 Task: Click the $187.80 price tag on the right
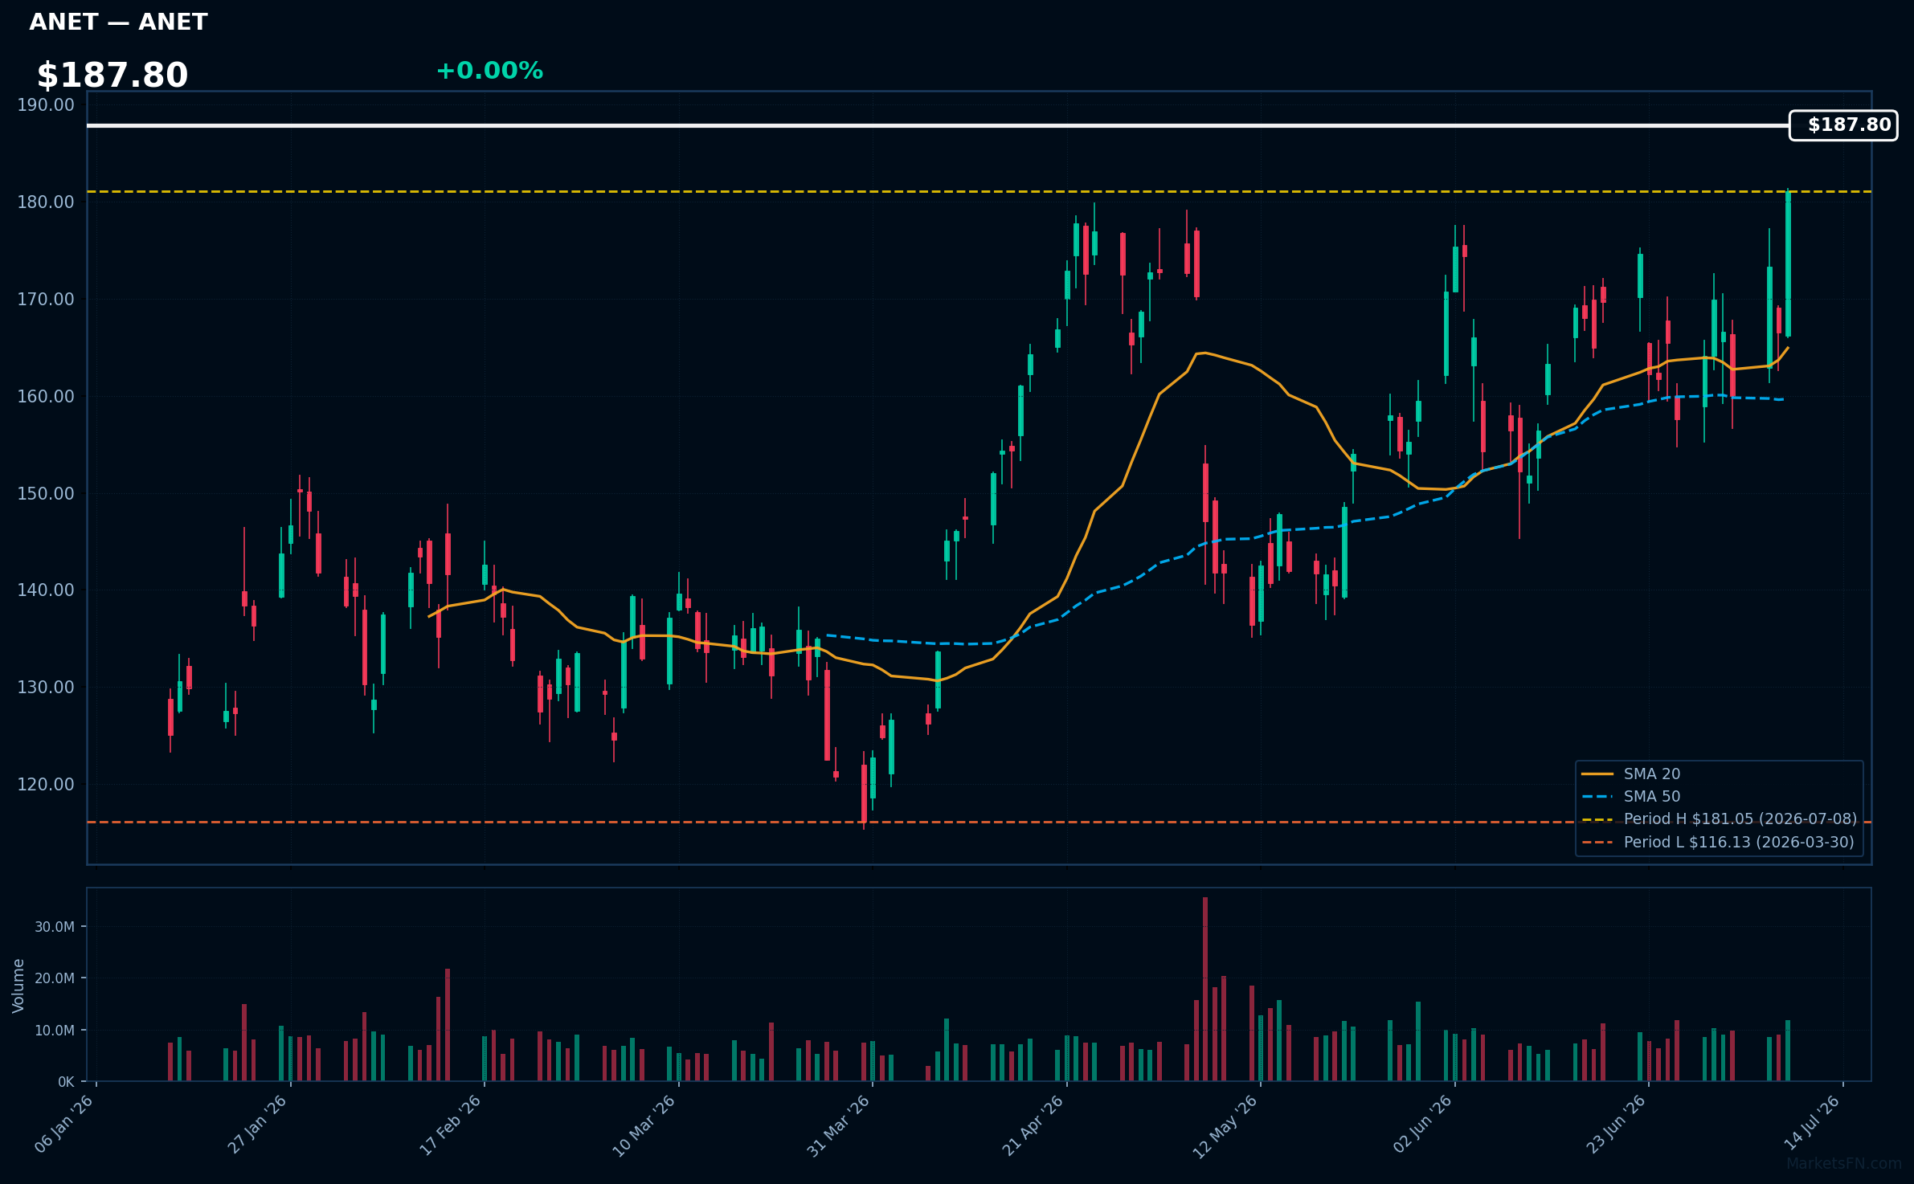pos(1843,125)
